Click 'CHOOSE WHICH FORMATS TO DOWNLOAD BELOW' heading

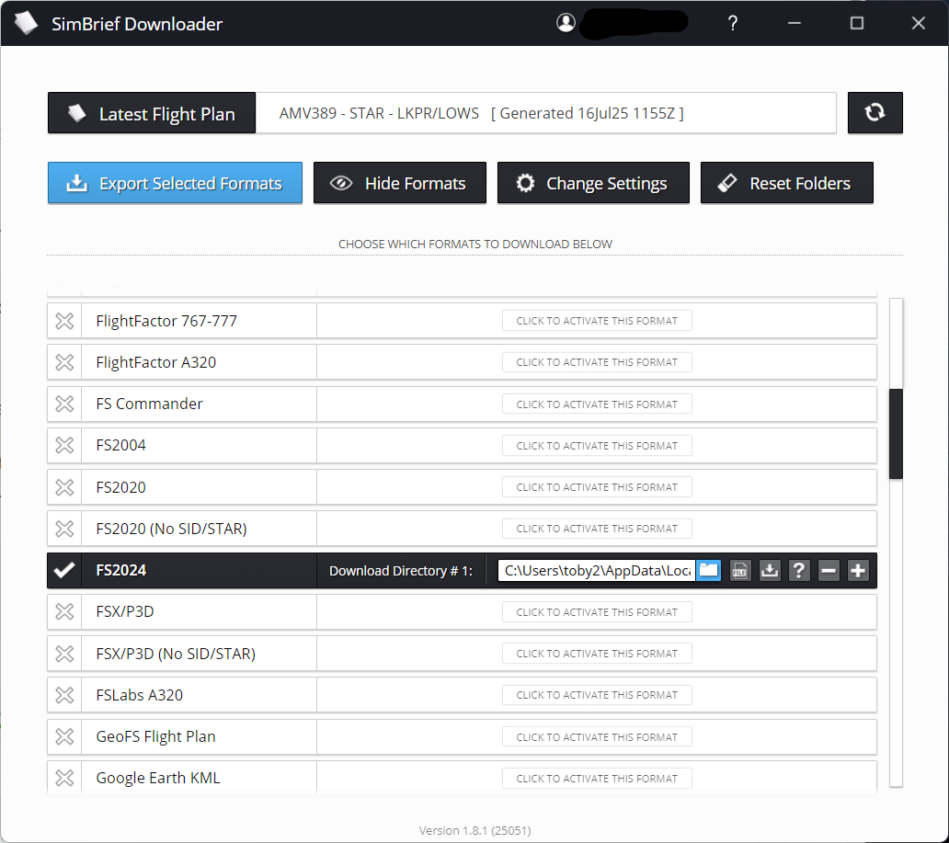pyautogui.click(x=475, y=244)
